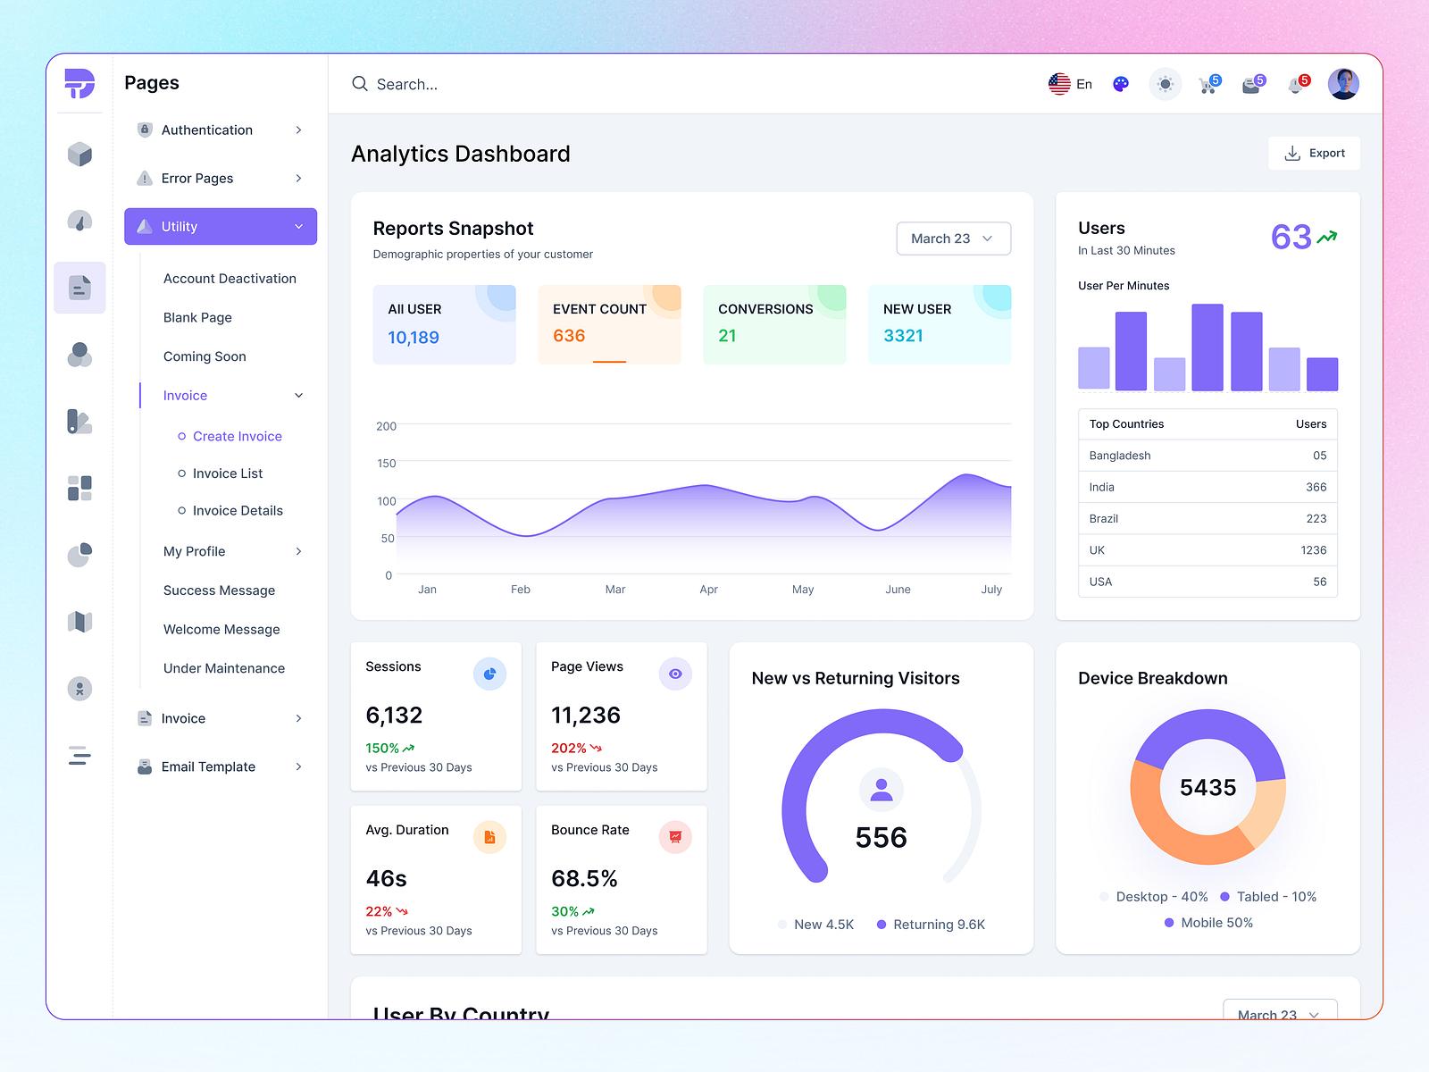The width and height of the screenshot is (1429, 1072).
Task: Open the March 23 date dropdown
Action: tap(953, 239)
